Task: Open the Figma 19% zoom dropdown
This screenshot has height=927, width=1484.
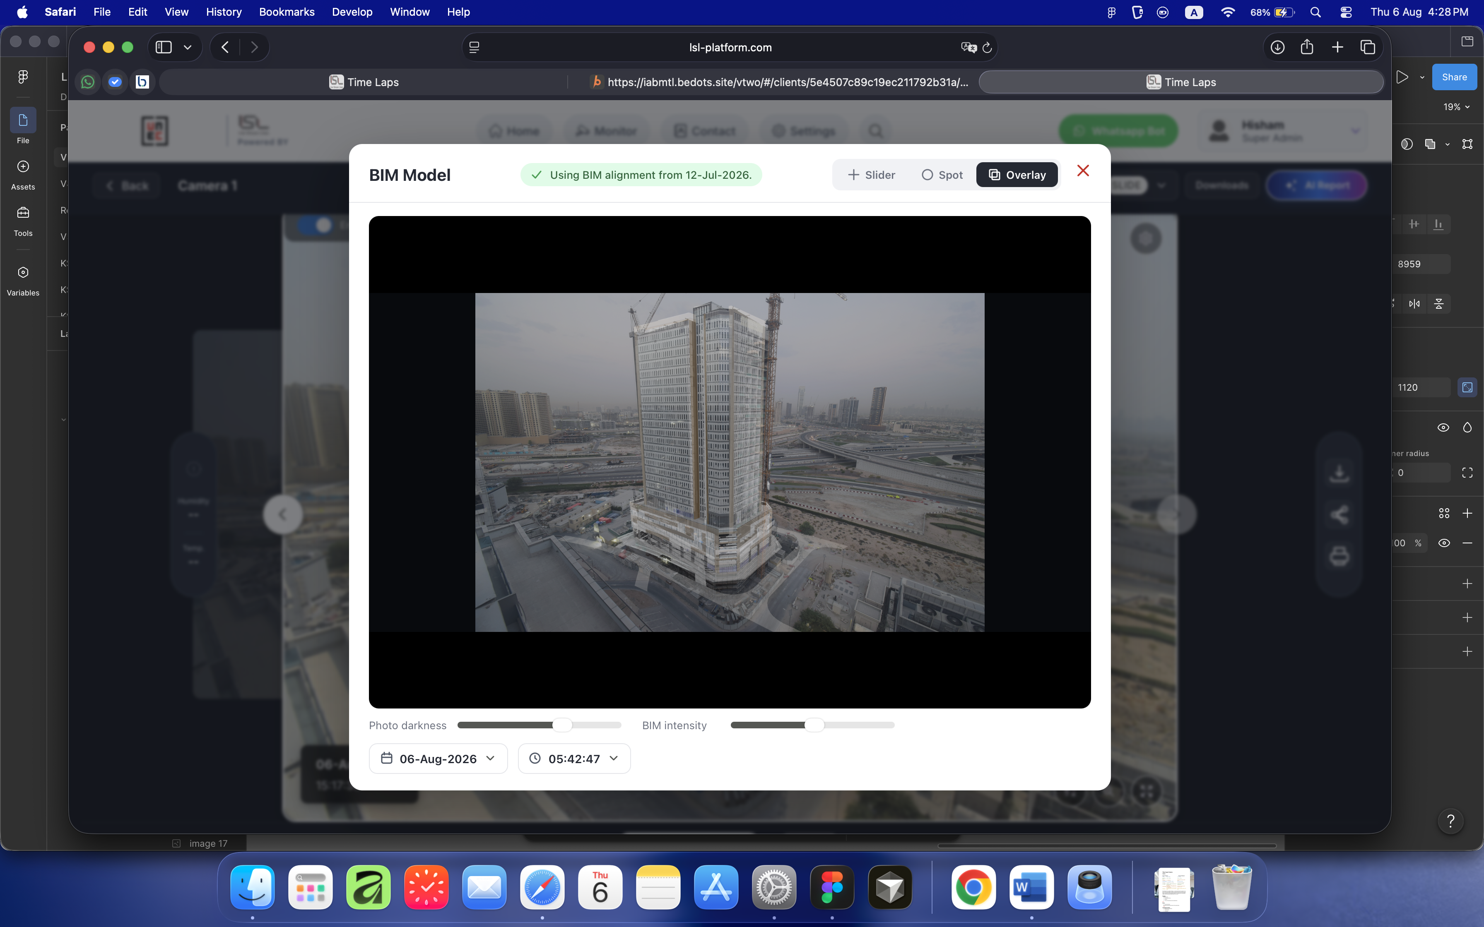Action: click(1456, 107)
